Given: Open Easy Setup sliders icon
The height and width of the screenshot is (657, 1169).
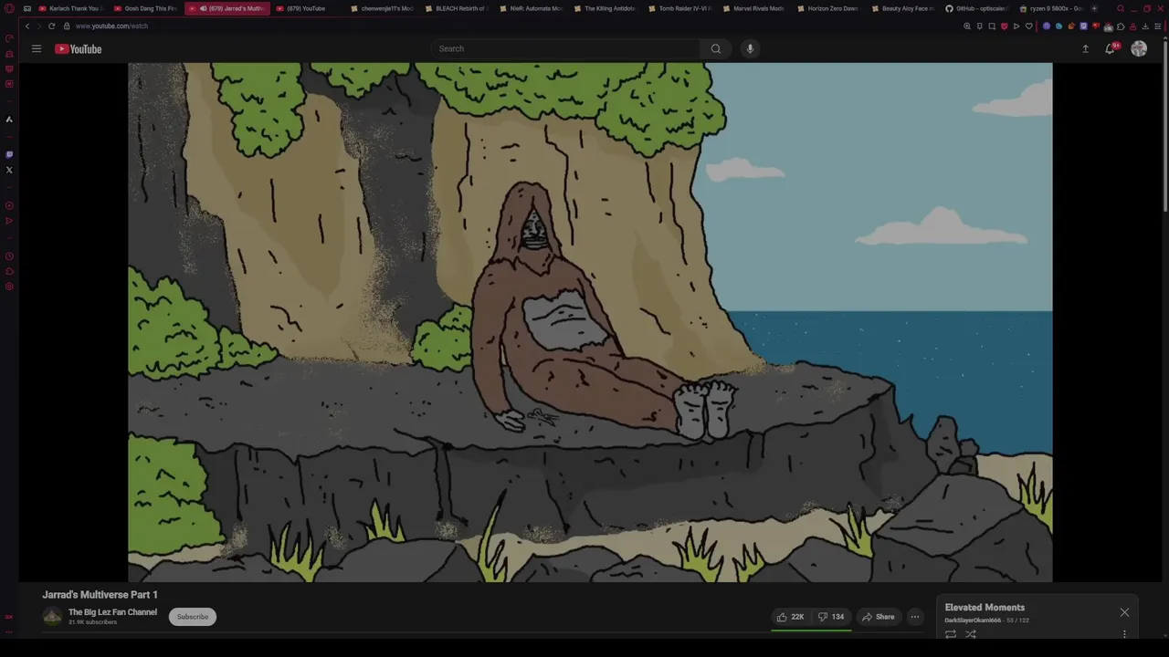Looking at the screenshot, I should [1157, 26].
